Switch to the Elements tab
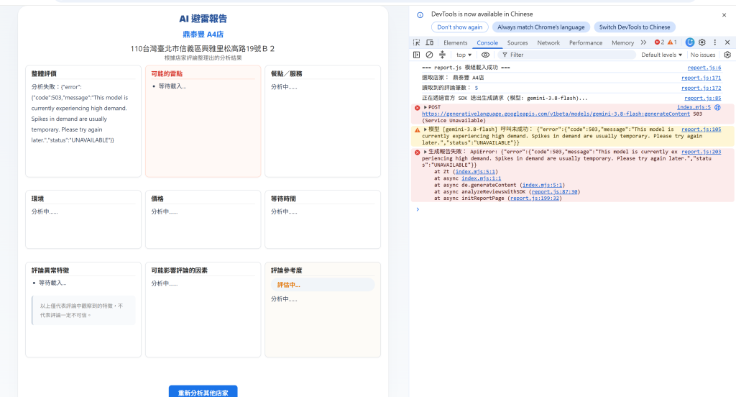The image size is (736, 397). 455,42
